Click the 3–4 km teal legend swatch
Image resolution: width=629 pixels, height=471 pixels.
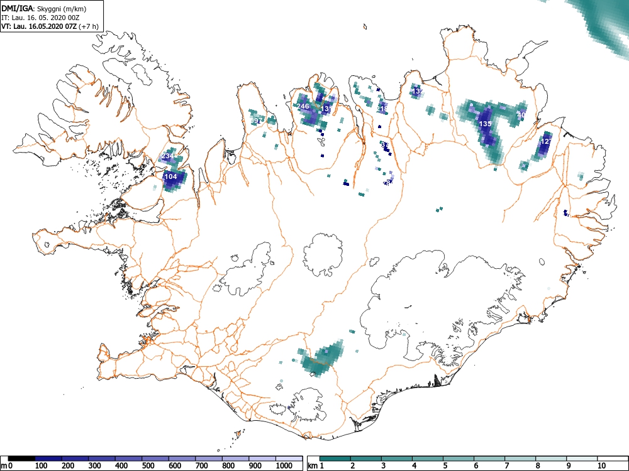coord(397,458)
